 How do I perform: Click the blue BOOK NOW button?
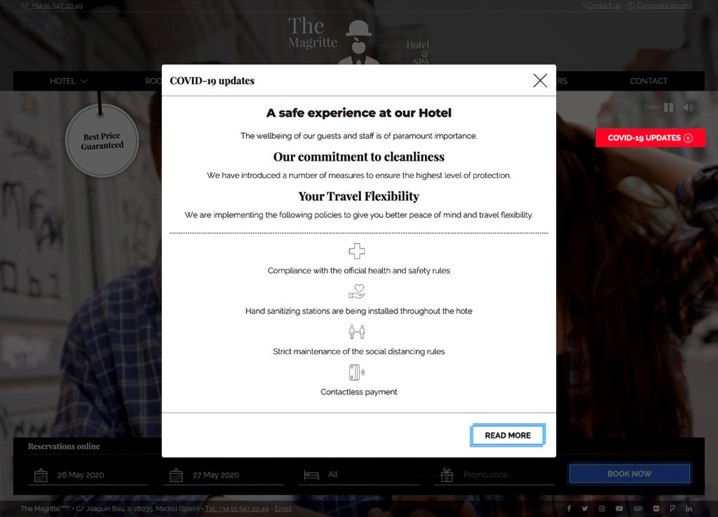629,474
